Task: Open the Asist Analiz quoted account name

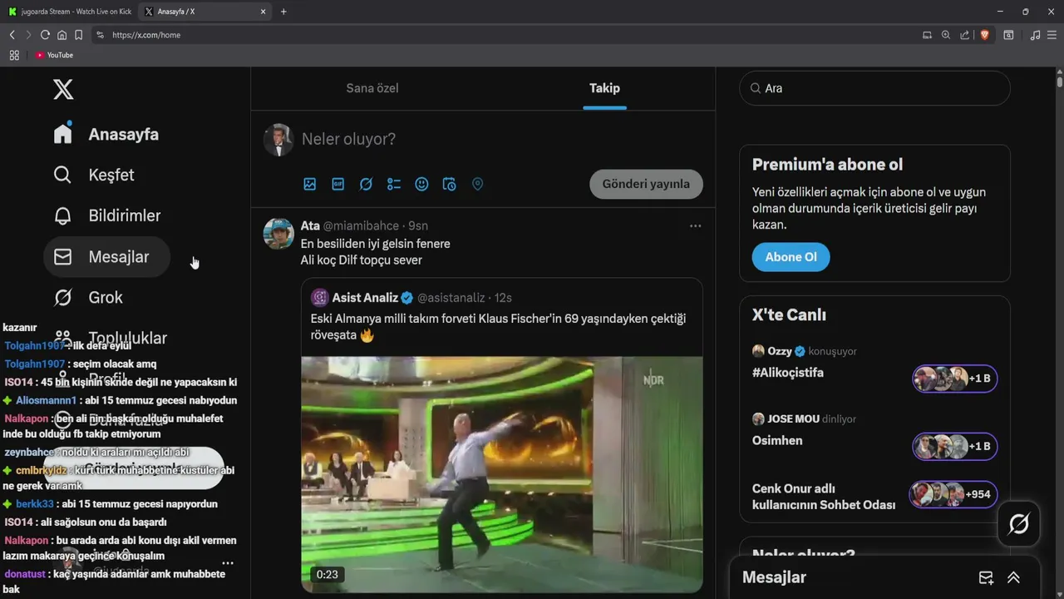Action: [x=363, y=297]
